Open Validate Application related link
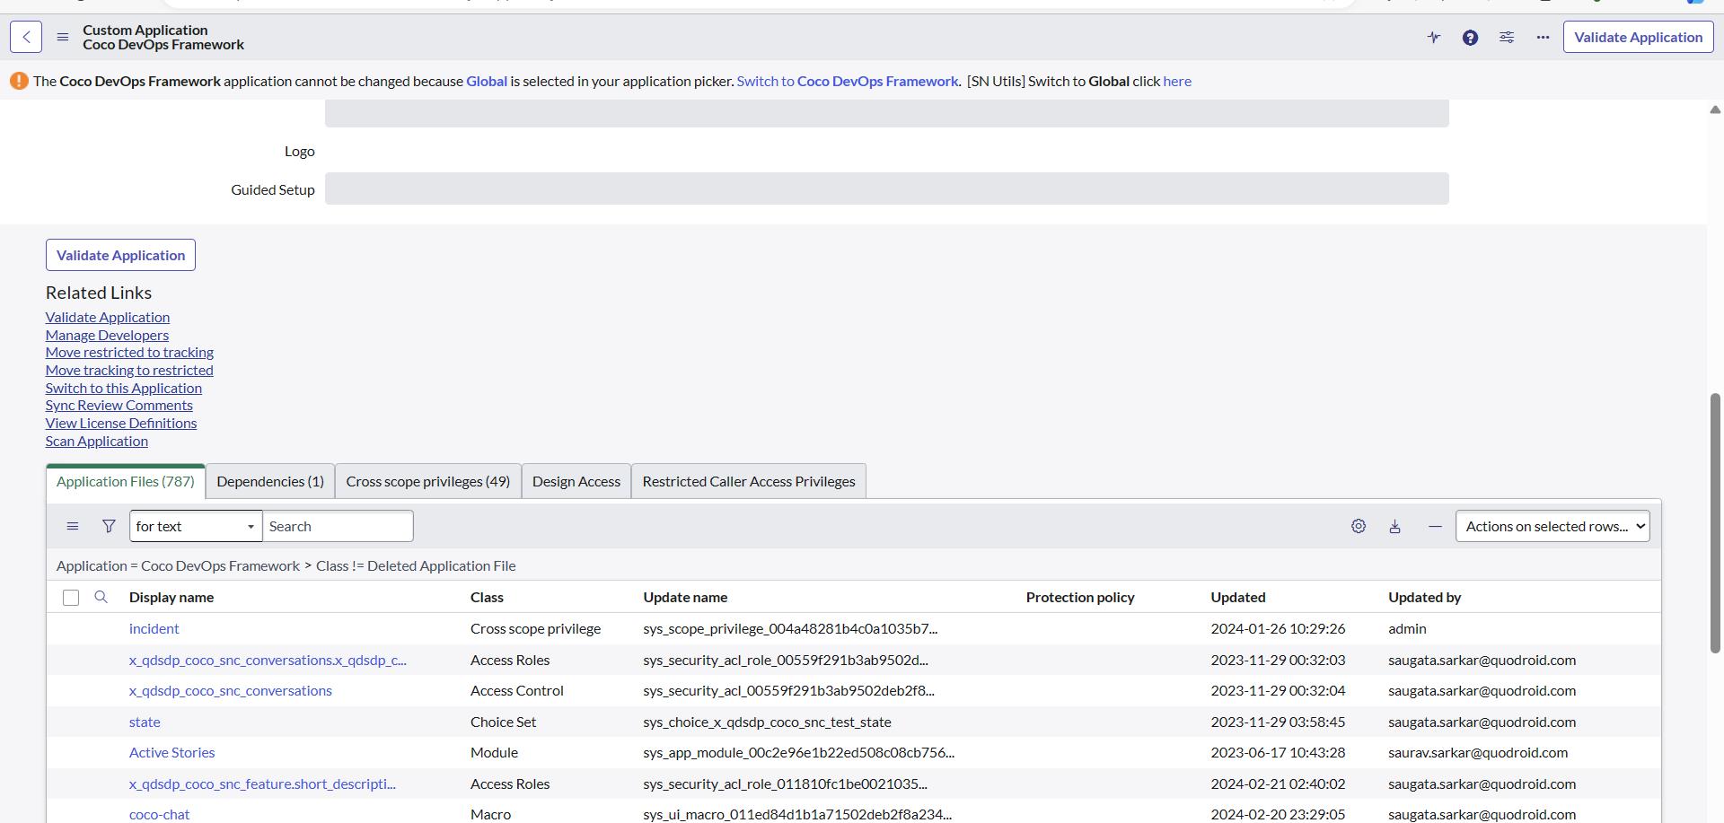The image size is (1724, 823). pos(108,317)
